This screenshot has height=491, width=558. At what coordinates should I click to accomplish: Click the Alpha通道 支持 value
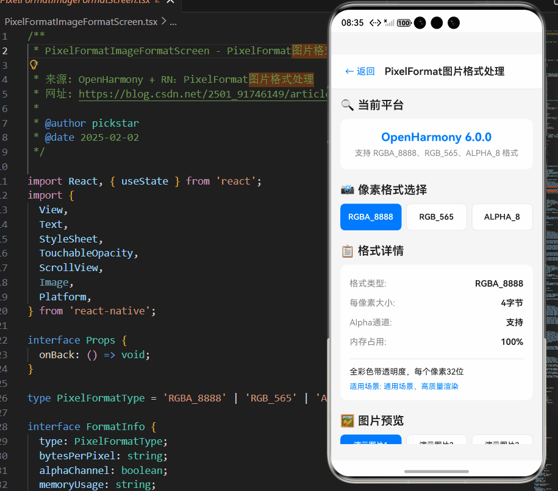point(515,322)
